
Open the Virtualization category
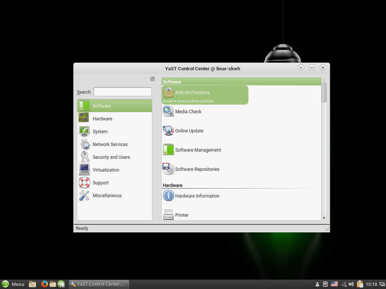[106, 170]
